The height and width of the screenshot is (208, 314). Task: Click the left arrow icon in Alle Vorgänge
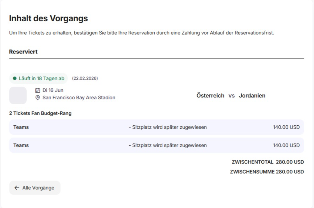(17, 188)
